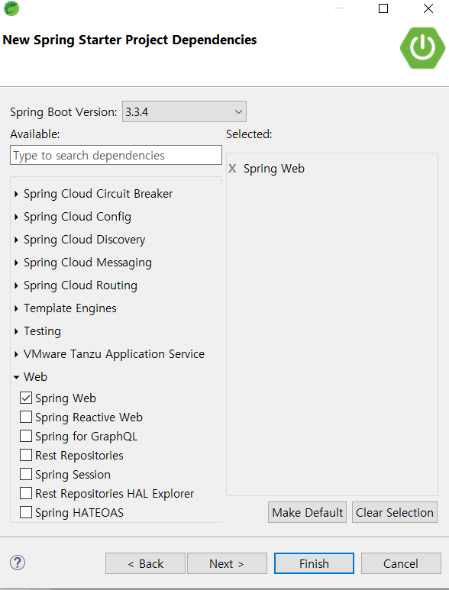Expand Spring Cloud Circuit Breaker category
Screen dimensions: 449x590
(x=16, y=194)
